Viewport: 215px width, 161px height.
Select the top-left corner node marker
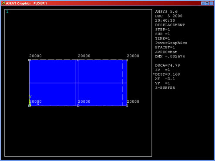[30, 60]
